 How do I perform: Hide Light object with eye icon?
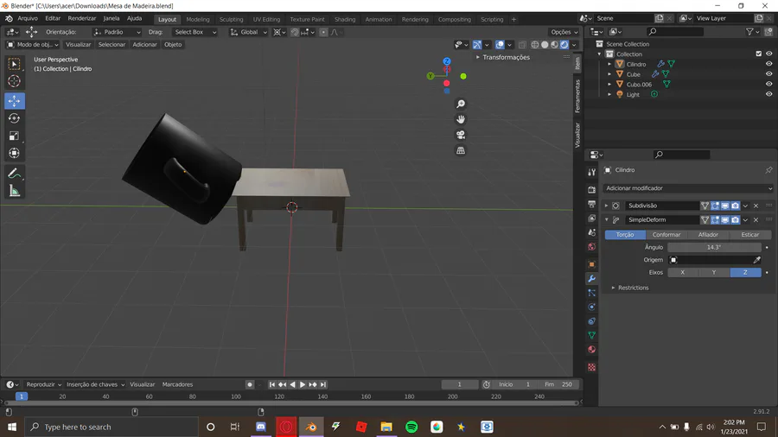point(769,94)
